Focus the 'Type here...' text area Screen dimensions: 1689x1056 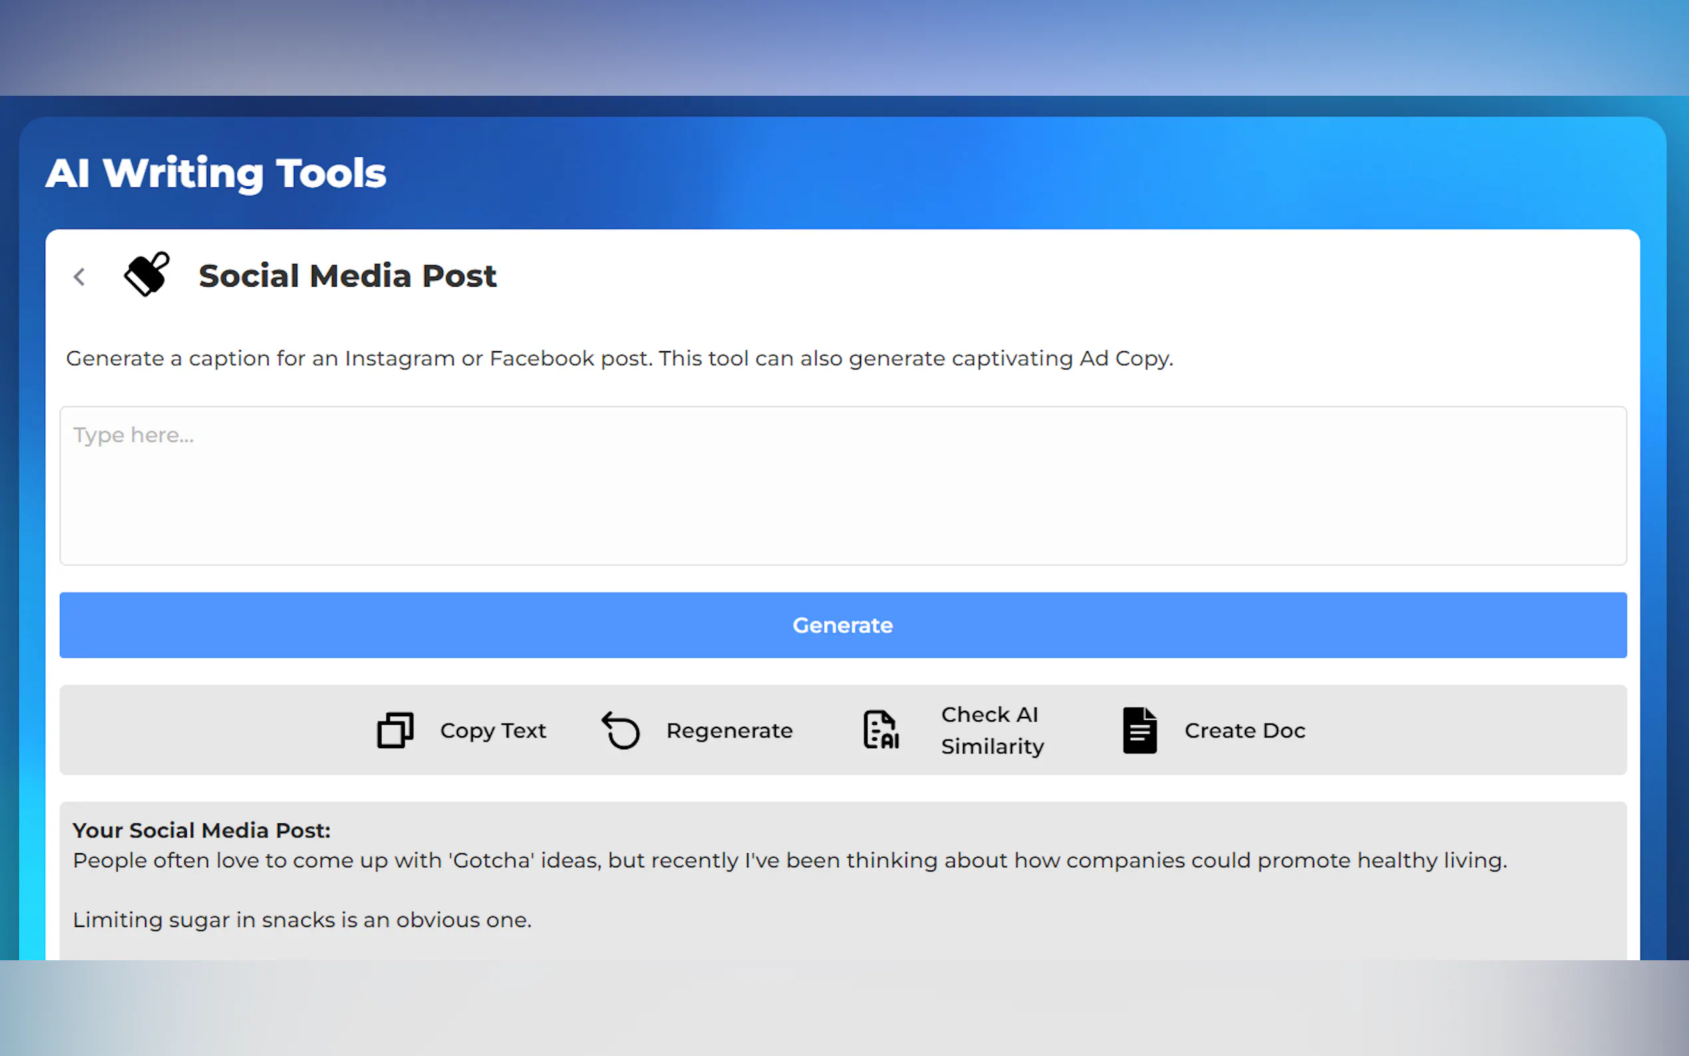coord(843,485)
